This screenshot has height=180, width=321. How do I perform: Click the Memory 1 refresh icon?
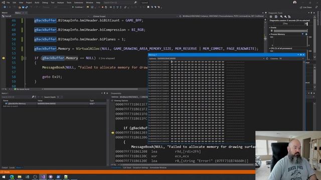point(267,58)
